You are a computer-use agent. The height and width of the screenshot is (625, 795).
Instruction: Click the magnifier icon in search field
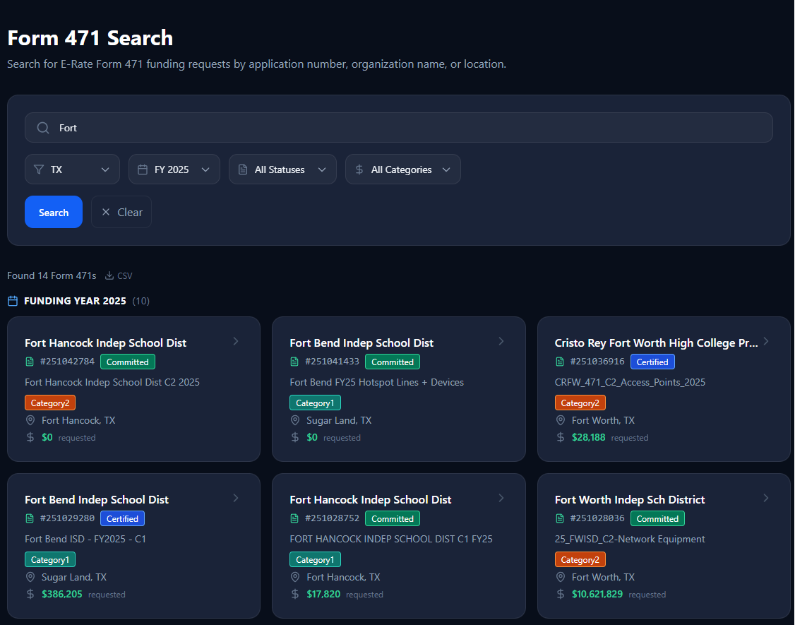(43, 128)
